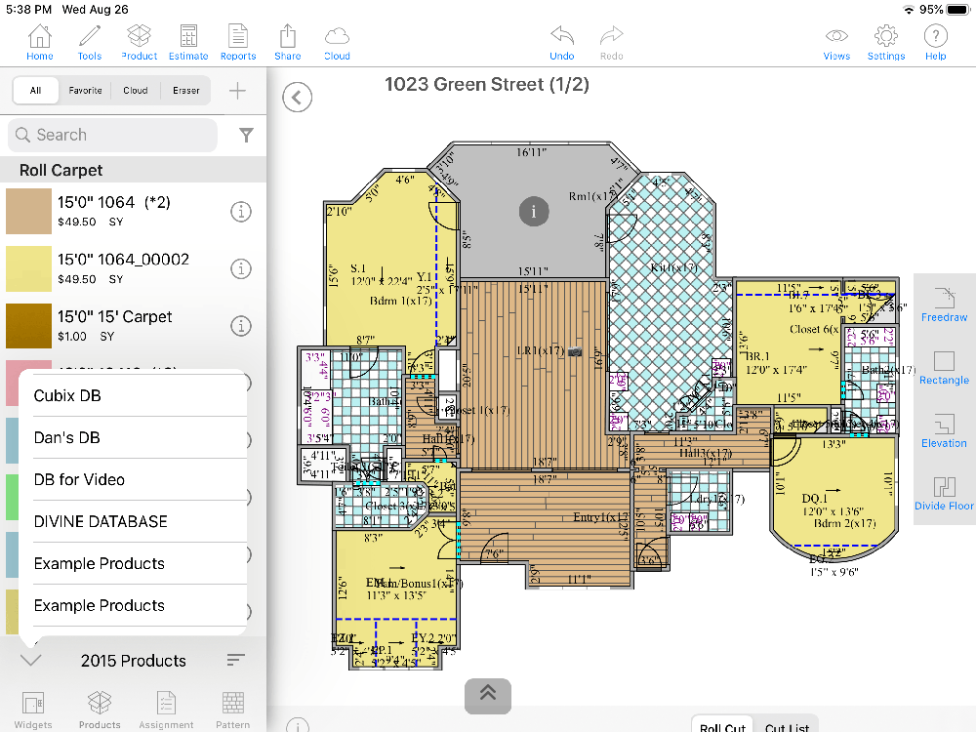Viewport: 976px width, 732px height.
Task: Open the Elevation tool
Action: [x=943, y=434]
